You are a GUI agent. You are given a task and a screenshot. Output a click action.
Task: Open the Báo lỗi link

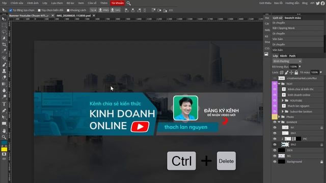pyautogui.click(x=278, y=3)
